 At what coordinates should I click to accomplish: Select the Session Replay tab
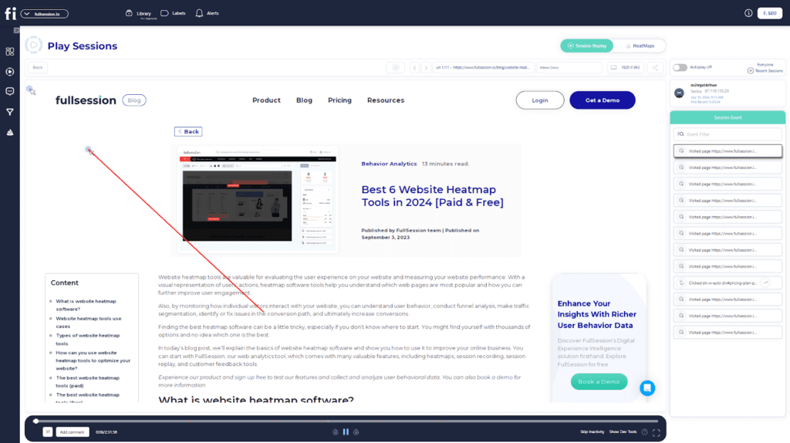point(587,46)
